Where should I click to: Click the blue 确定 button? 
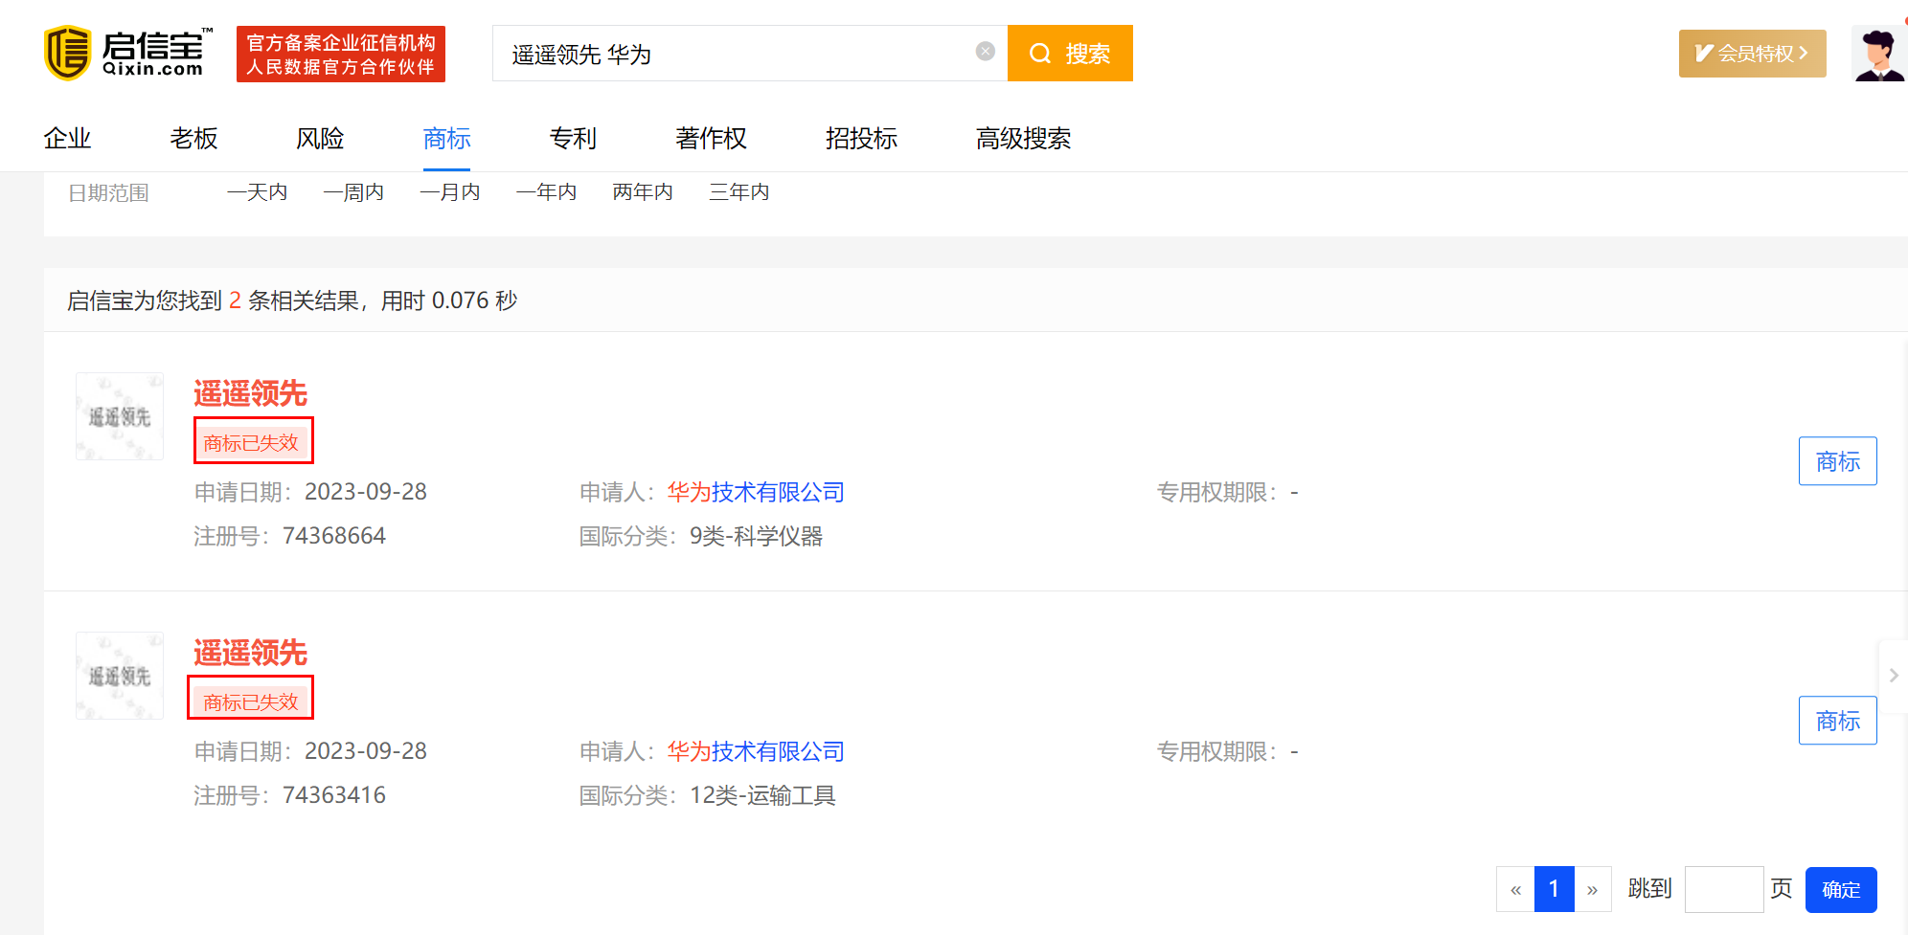click(1841, 890)
